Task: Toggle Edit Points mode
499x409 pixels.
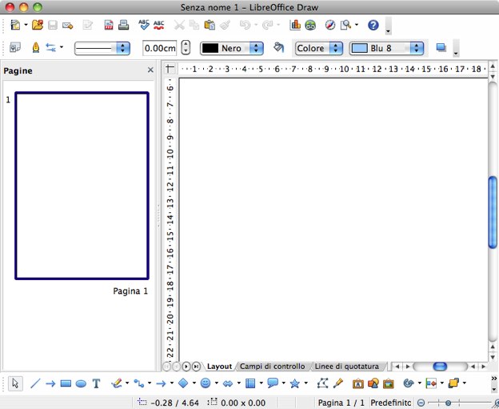Action: pos(323,383)
